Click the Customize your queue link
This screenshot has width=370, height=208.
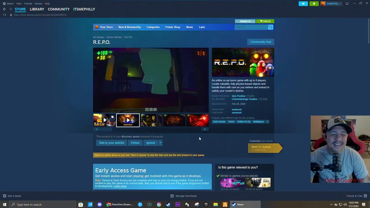tap(255, 141)
